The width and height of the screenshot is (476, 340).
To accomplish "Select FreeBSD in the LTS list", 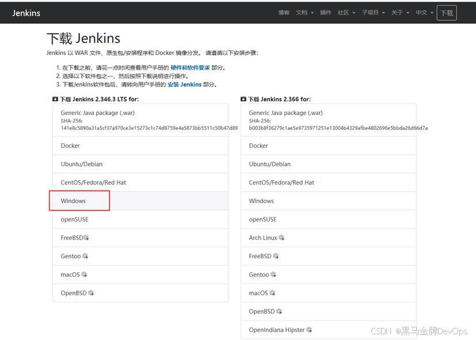I will coord(140,238).
